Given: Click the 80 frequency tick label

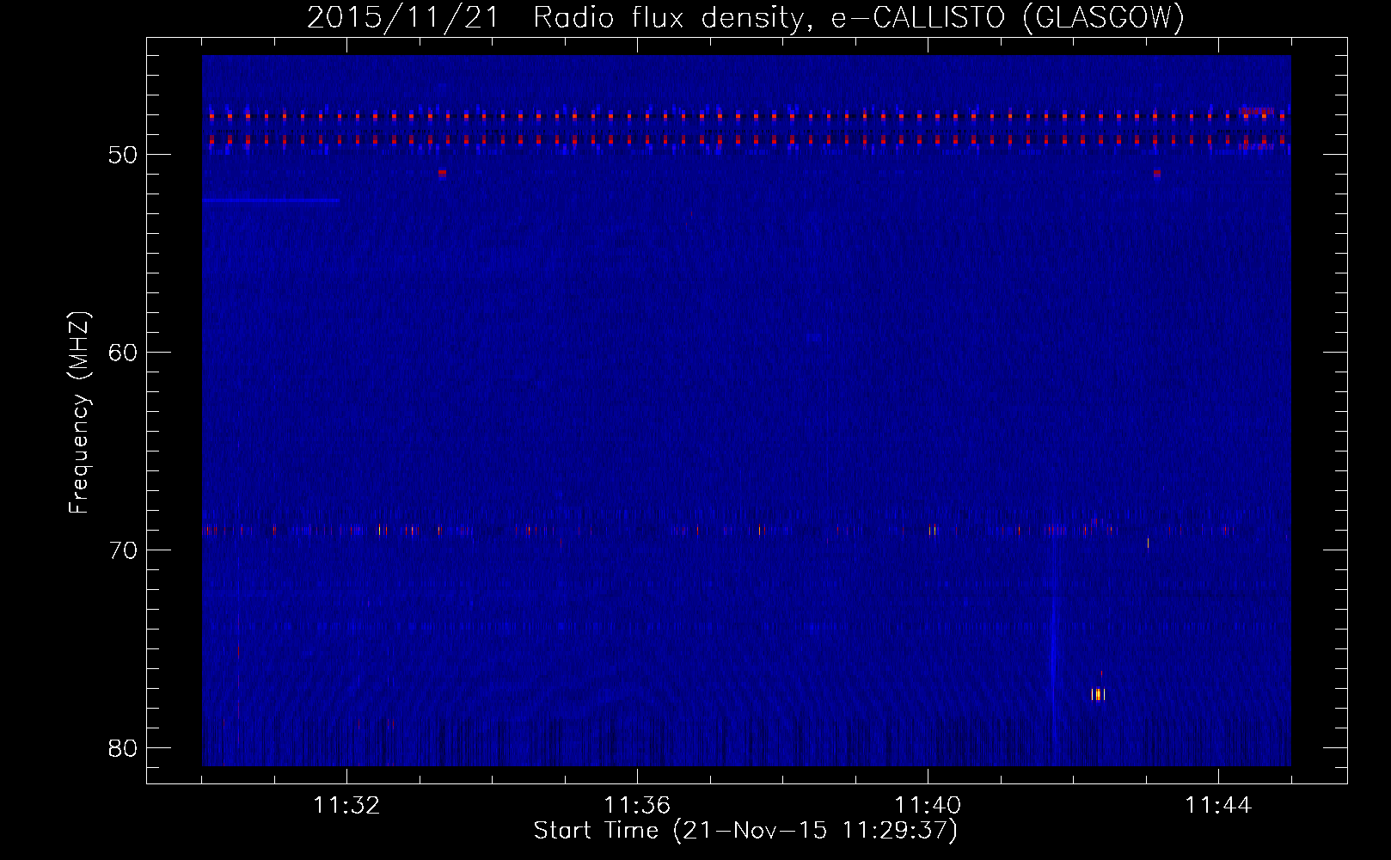Looking at the screenshot, I should point(124,747).
